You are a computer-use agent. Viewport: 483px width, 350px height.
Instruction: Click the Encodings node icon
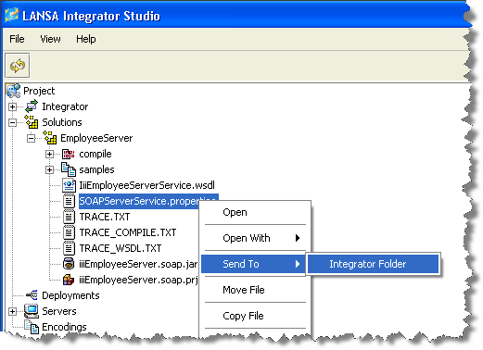(32, 327)
